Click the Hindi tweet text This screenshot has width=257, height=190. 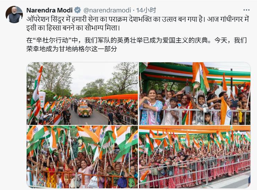(138, 24)
